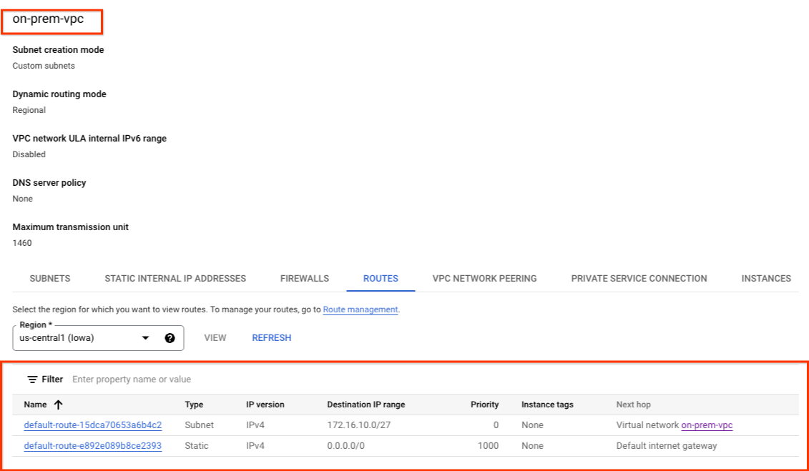The width and height of the screenshot is (809, 471).
Task: Open the INSTANCES tab
Action: [766, 279]
